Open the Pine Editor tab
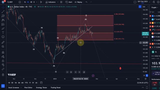This screenshot has height=90, width=160. (x=28, y=87)
